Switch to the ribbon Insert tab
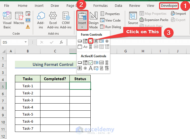This screenshot has height=139, width=190. (x=39, y=6)
